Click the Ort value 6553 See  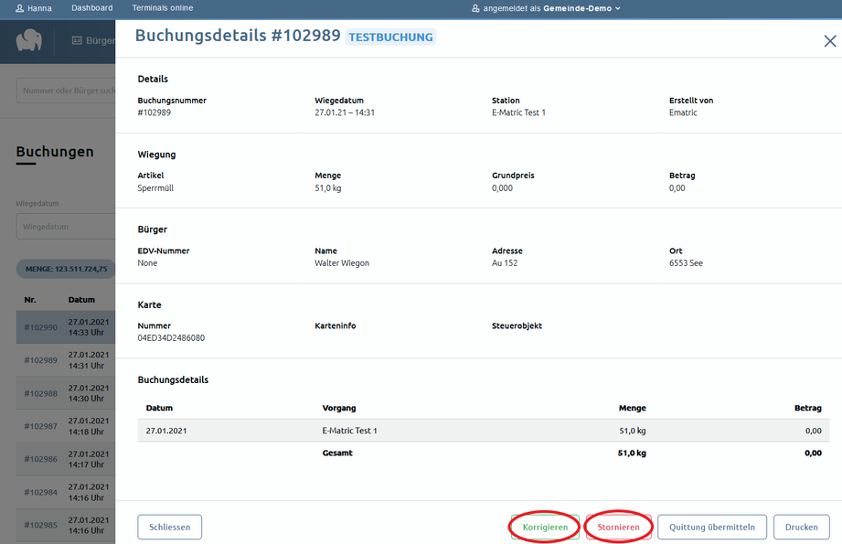pos(686,262)
